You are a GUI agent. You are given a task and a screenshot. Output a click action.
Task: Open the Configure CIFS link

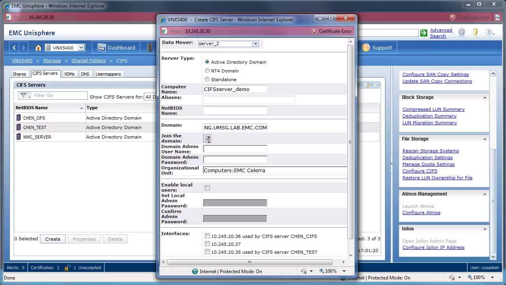point(420,171)
